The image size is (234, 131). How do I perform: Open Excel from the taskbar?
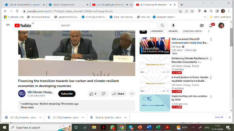[x=158, y=127]
